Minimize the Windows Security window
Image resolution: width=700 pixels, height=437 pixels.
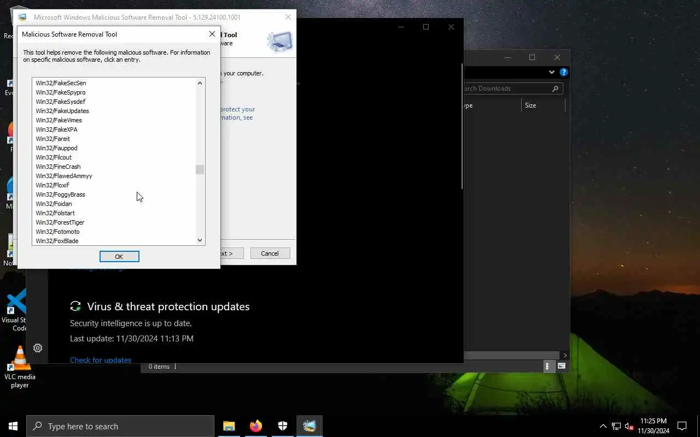tap(401, 27)
